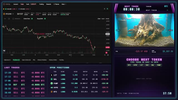Switch to the History Orders tab
This screenshot has width=178, height=100.
coord(53,60)
